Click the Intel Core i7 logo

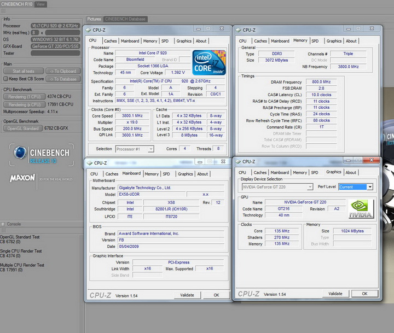click(x=208, y=61)
